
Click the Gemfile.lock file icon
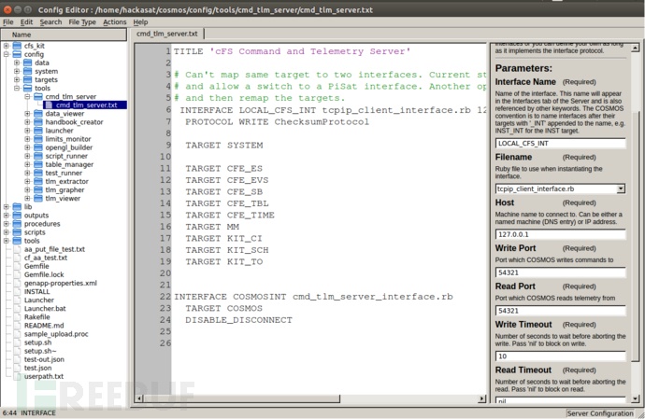pyautogui.click(x=17, y=274)
